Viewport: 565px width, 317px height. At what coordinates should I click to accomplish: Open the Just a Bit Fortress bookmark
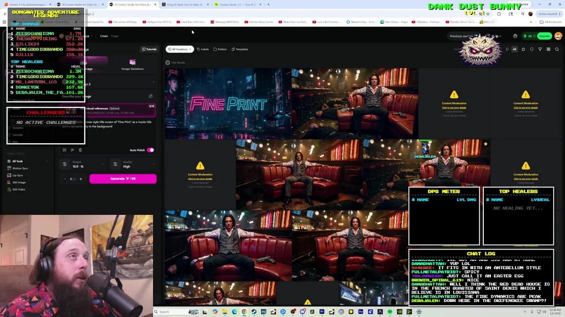(327, 22)
